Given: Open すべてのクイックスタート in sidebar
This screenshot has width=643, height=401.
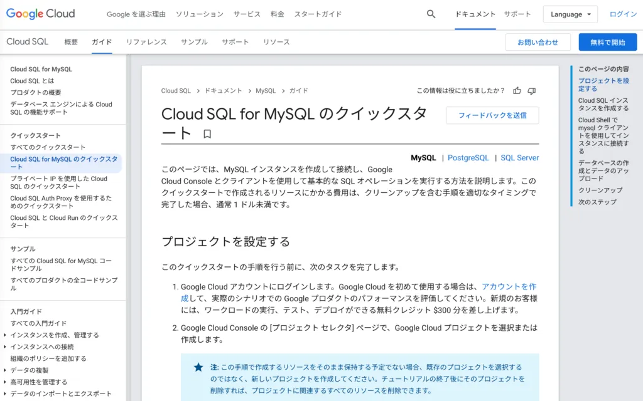Looking at the screenshot, I should 48,147.
